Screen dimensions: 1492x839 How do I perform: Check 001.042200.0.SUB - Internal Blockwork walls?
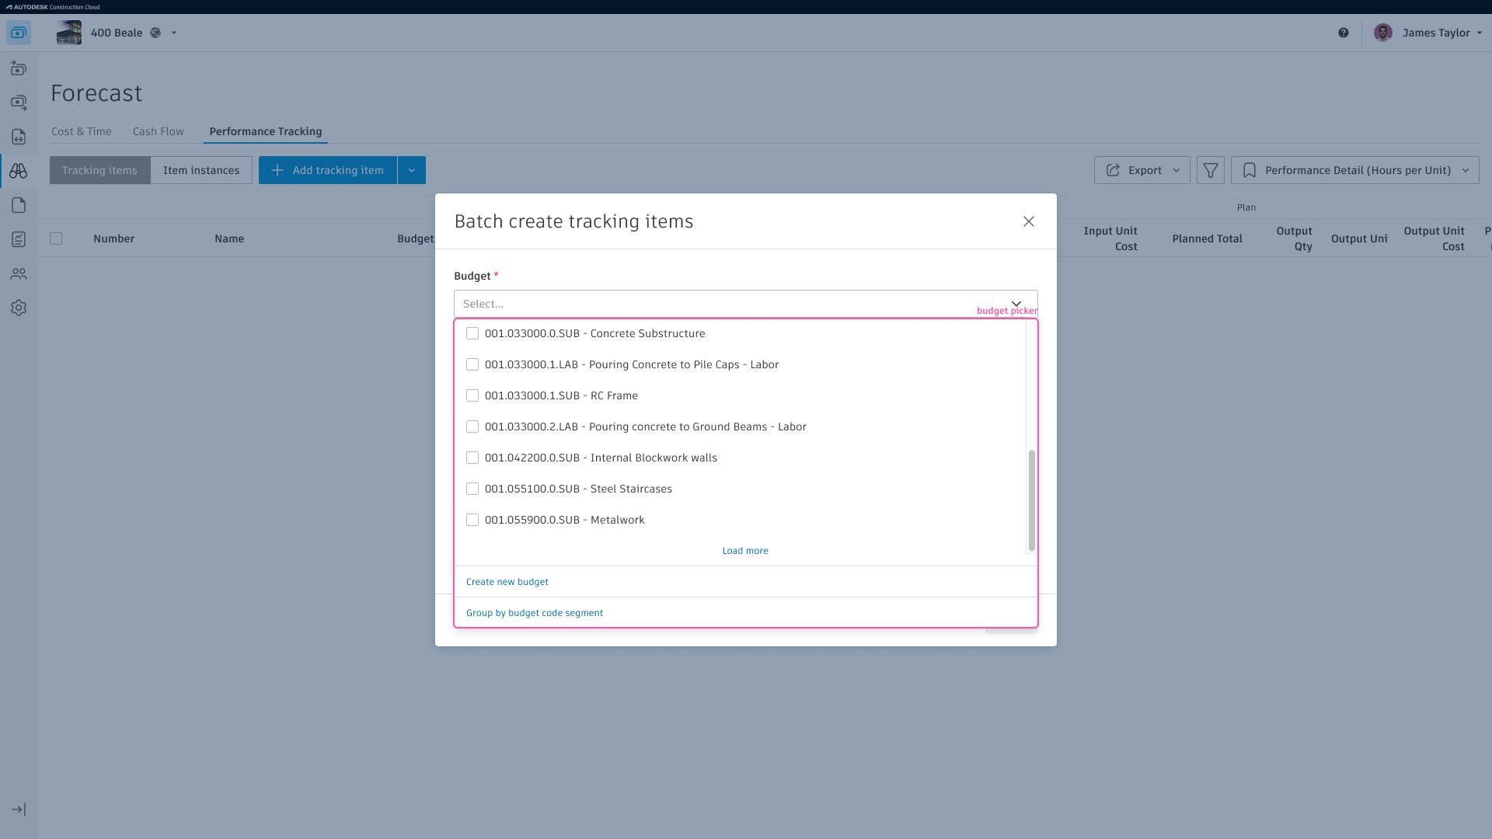click(x=472, y=458)
